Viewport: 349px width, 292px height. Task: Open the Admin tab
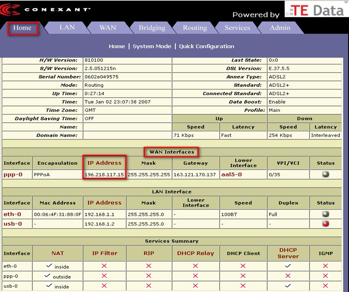click(280, 28)
